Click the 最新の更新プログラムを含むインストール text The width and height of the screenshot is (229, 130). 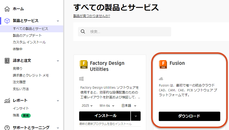106,124
